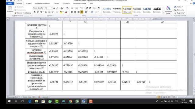Switch to the Рецензирование (Review) tab
The width and height of the screenshot is (195, 109).
point(80,3)
